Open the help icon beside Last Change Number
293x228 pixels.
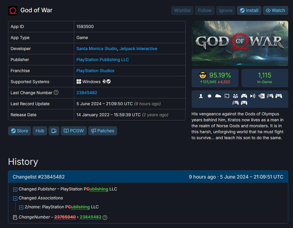(56, 92)
